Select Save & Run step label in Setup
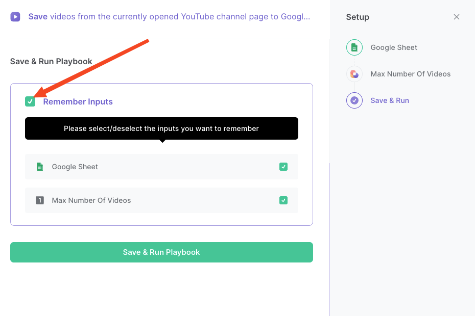The width and height of the screenshot is (475, 316). coord(390,100)
